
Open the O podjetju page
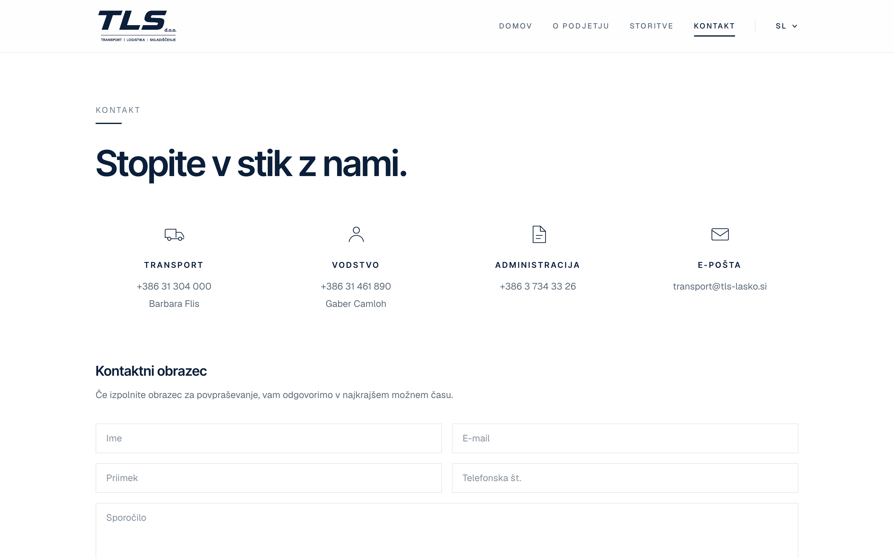(x=581, y=26)
